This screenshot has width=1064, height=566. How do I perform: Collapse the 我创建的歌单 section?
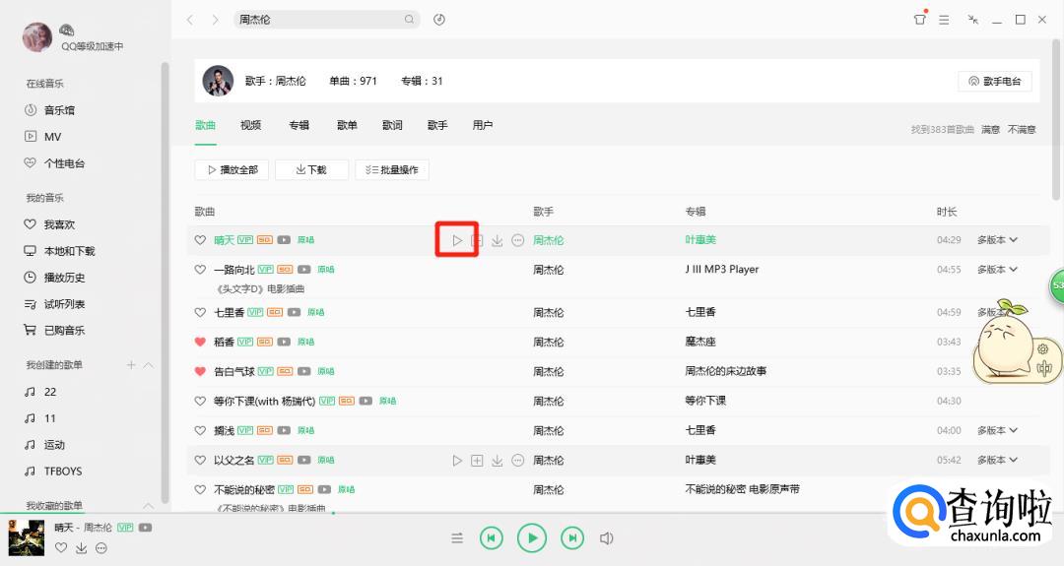(148, 364)
